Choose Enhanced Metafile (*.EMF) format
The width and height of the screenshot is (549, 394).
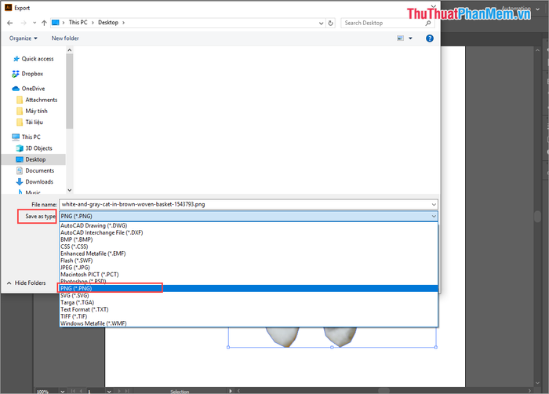pos(249,254)
